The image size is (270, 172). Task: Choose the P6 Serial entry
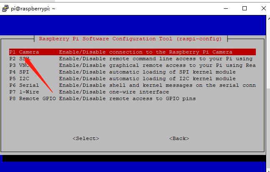click(x=132, y=85)
